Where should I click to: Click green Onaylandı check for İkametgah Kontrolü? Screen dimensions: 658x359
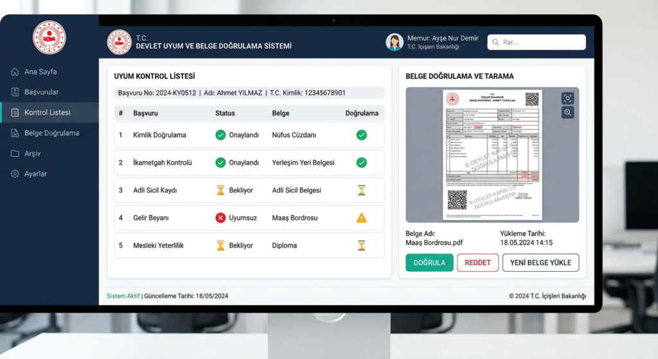click(x=220, y=162)
